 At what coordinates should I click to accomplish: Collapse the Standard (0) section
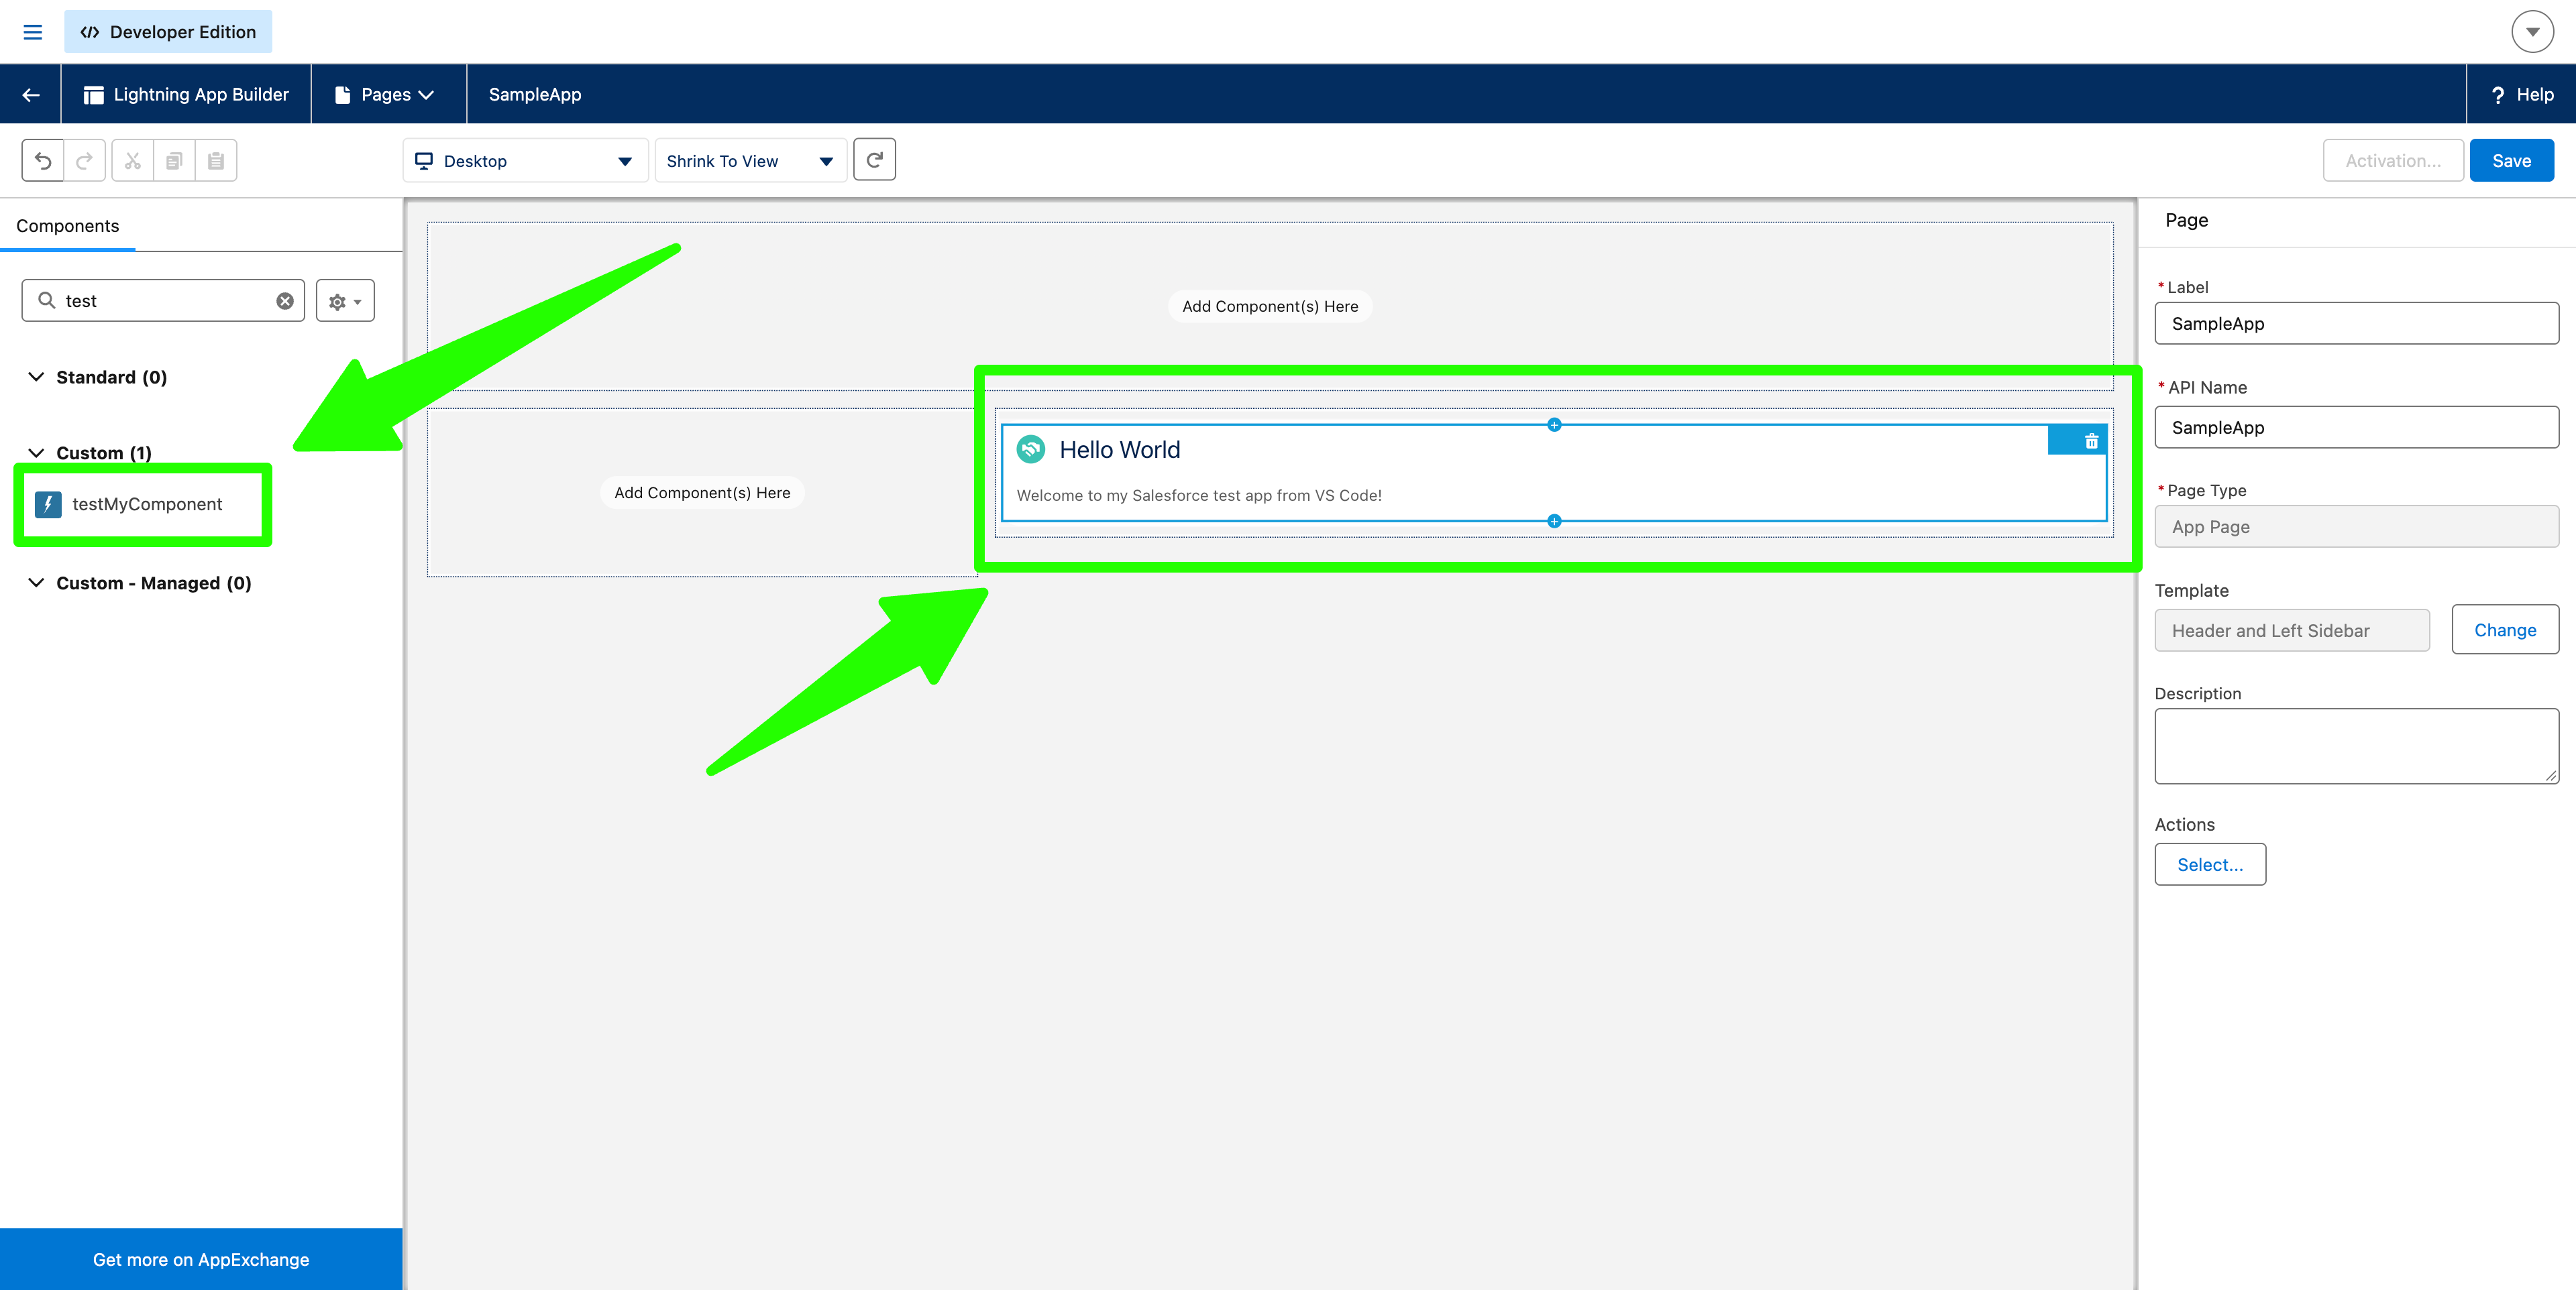click(36, 377)
